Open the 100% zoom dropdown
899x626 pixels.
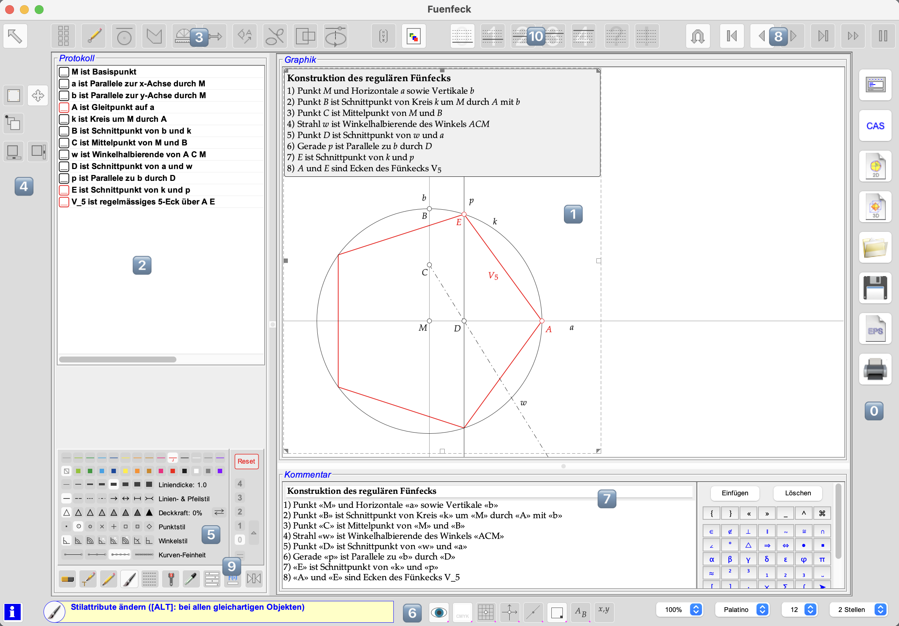pos(695,609)
